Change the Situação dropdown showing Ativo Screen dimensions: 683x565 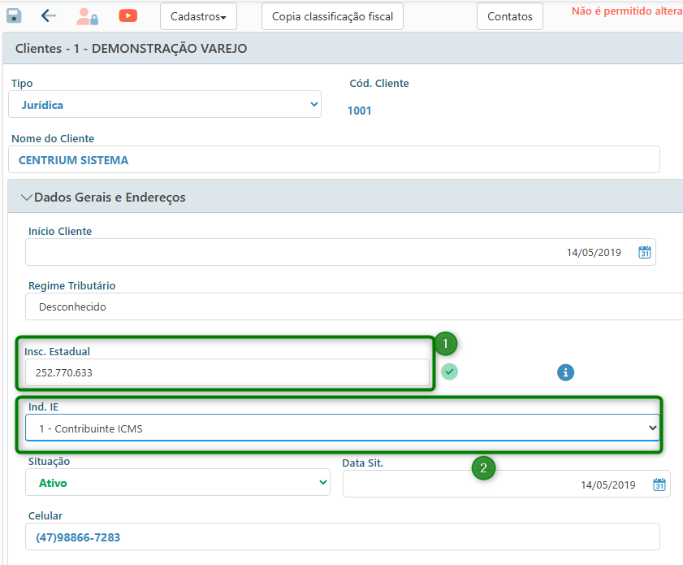[177, 483]
